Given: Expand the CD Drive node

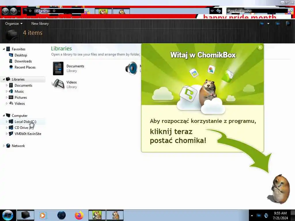Looking at the screenshot, I should tap(7, 127).
